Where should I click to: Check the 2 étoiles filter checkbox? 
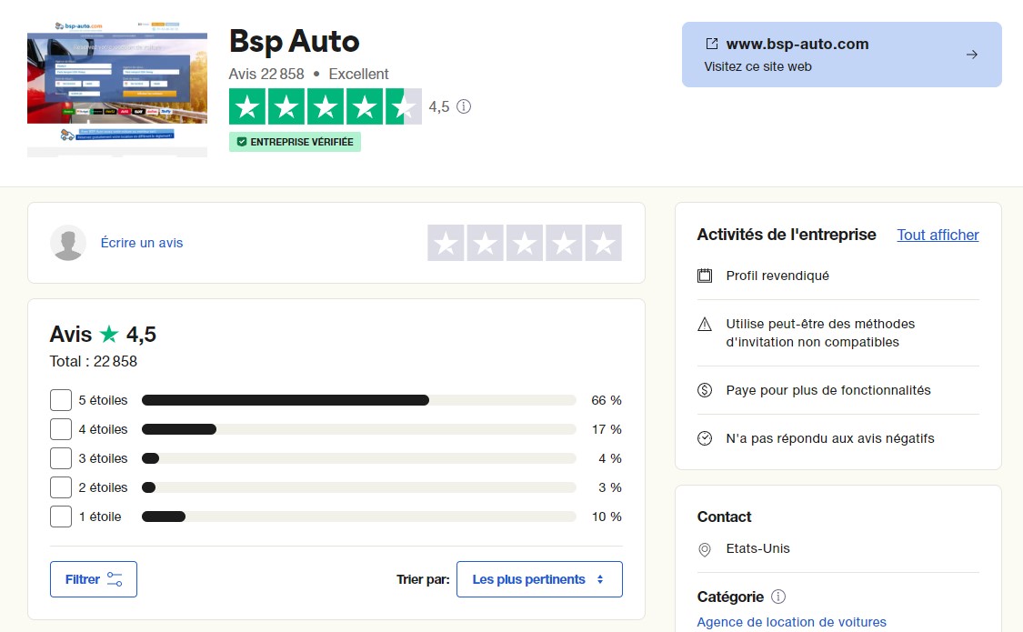pos(61,487)
